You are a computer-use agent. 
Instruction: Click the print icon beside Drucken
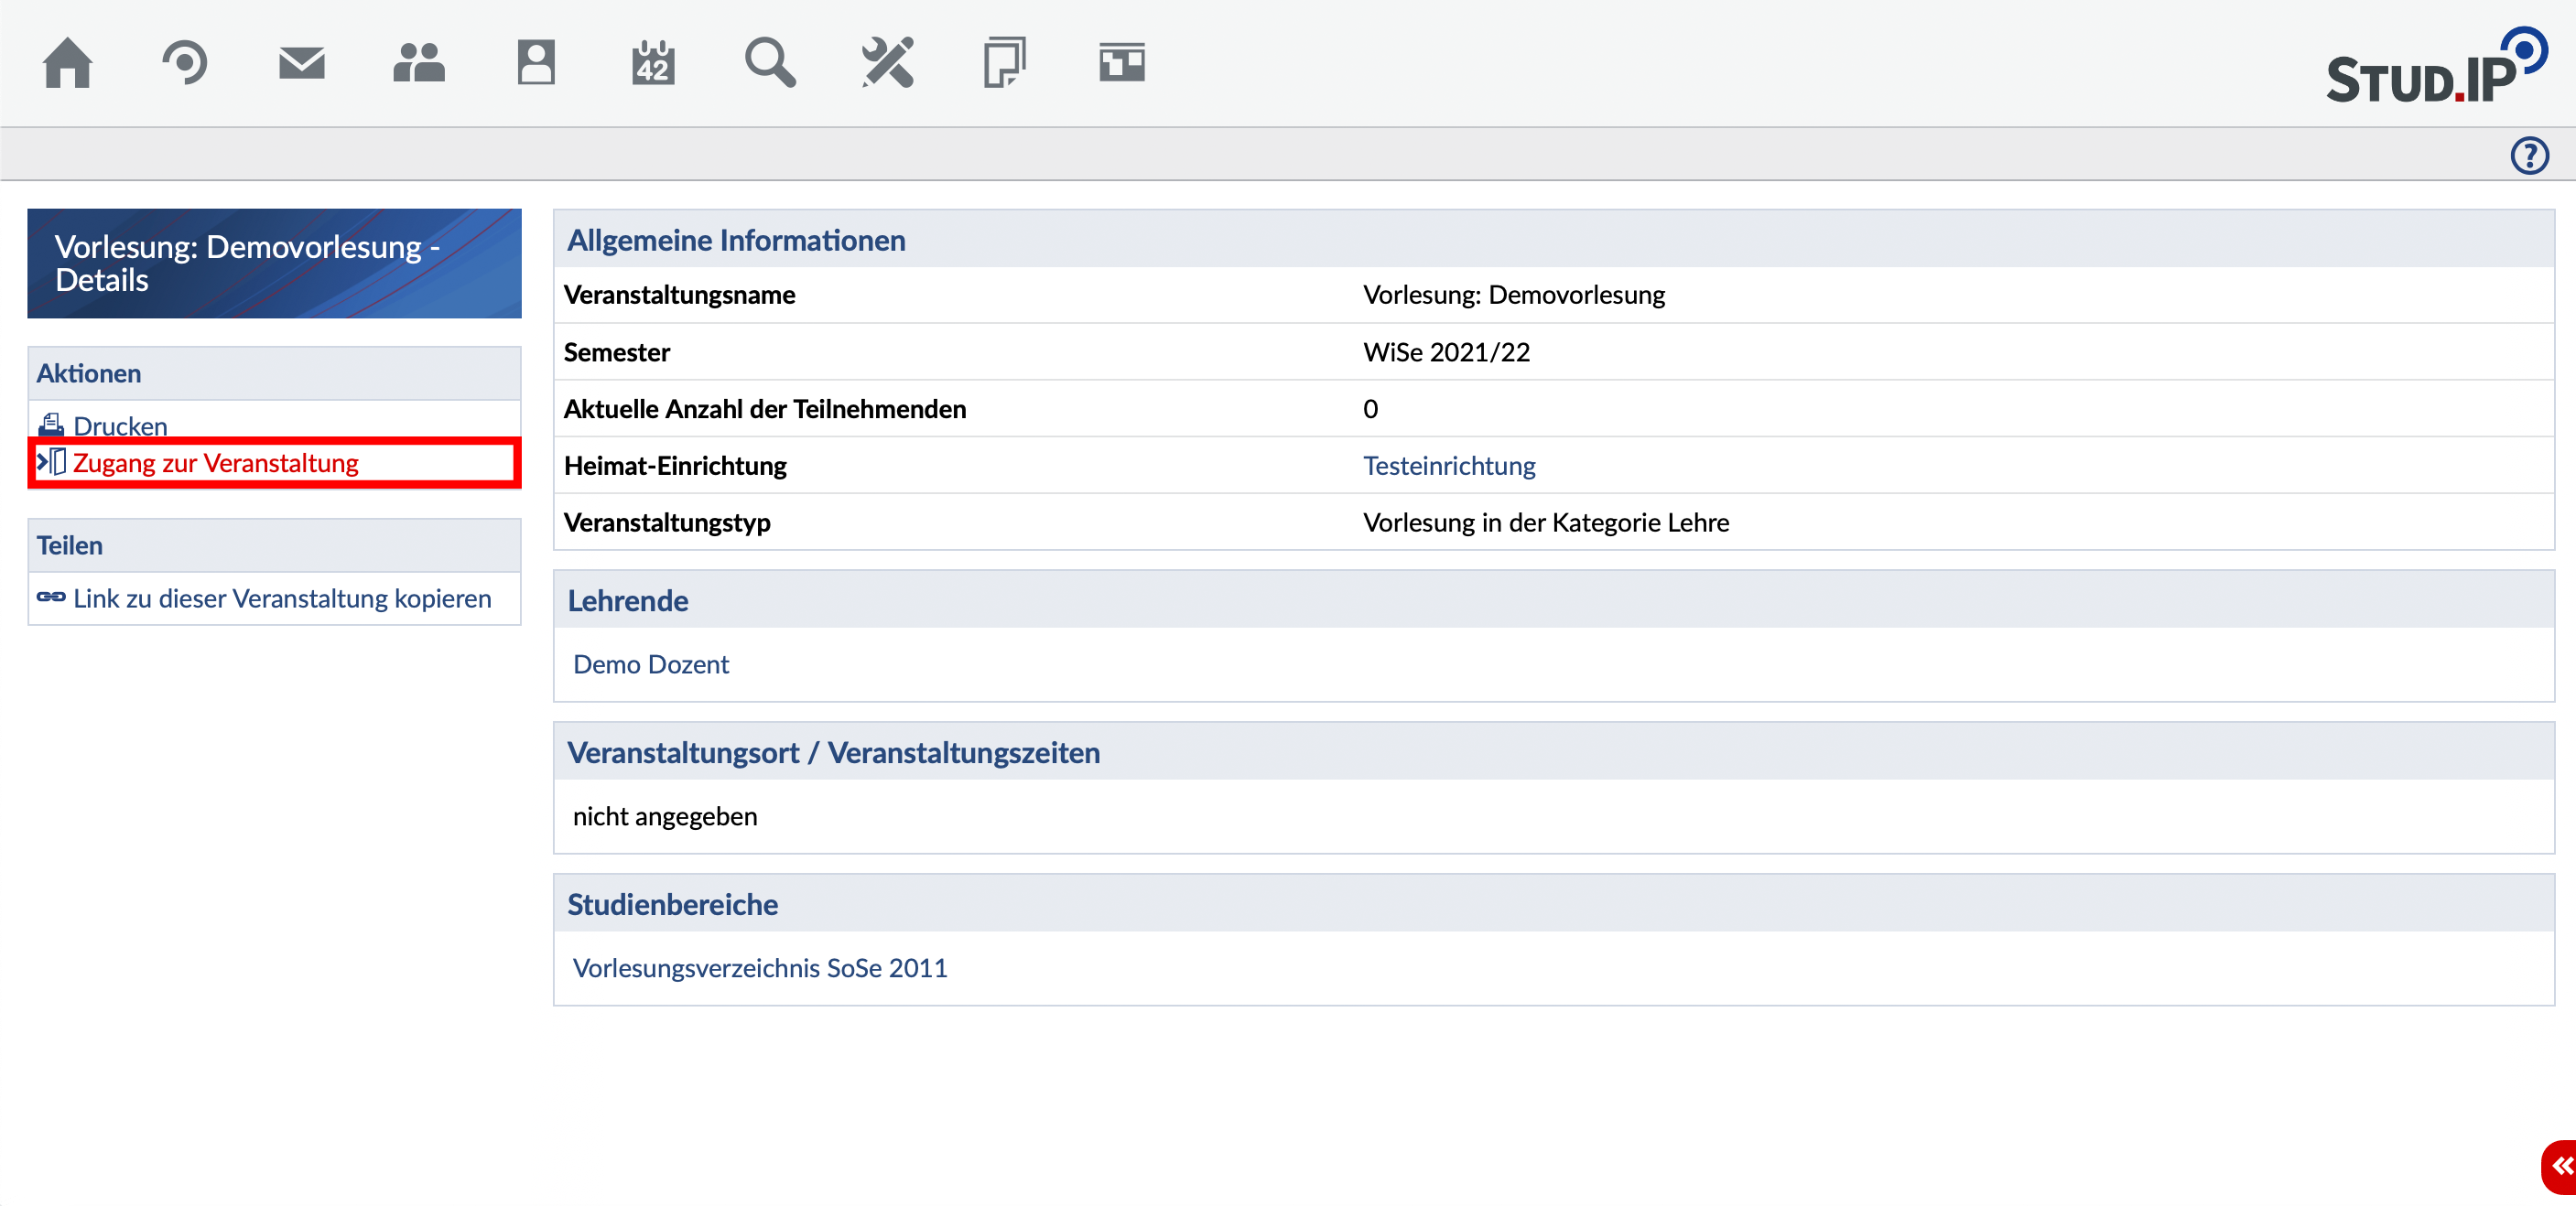pyautogui.click(x=51, y=425)
